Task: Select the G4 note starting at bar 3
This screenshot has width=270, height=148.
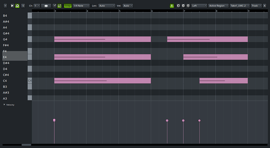Action: click(103, 39)
